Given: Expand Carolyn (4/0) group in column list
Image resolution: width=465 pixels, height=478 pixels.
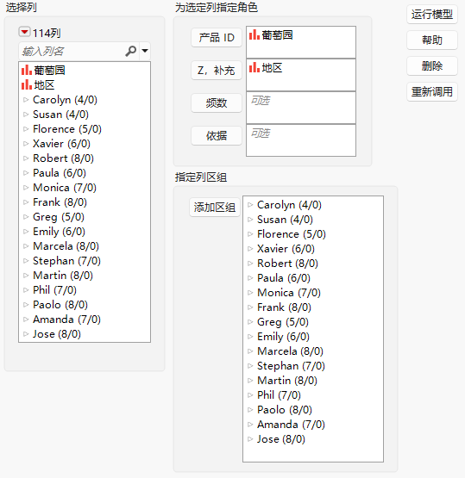Looking at the screenshot, I should pyautogui.click(x=26, y=100).
